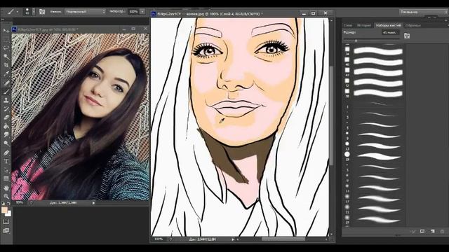
Task: Click the brush size value field
Action: click(391, 33)
